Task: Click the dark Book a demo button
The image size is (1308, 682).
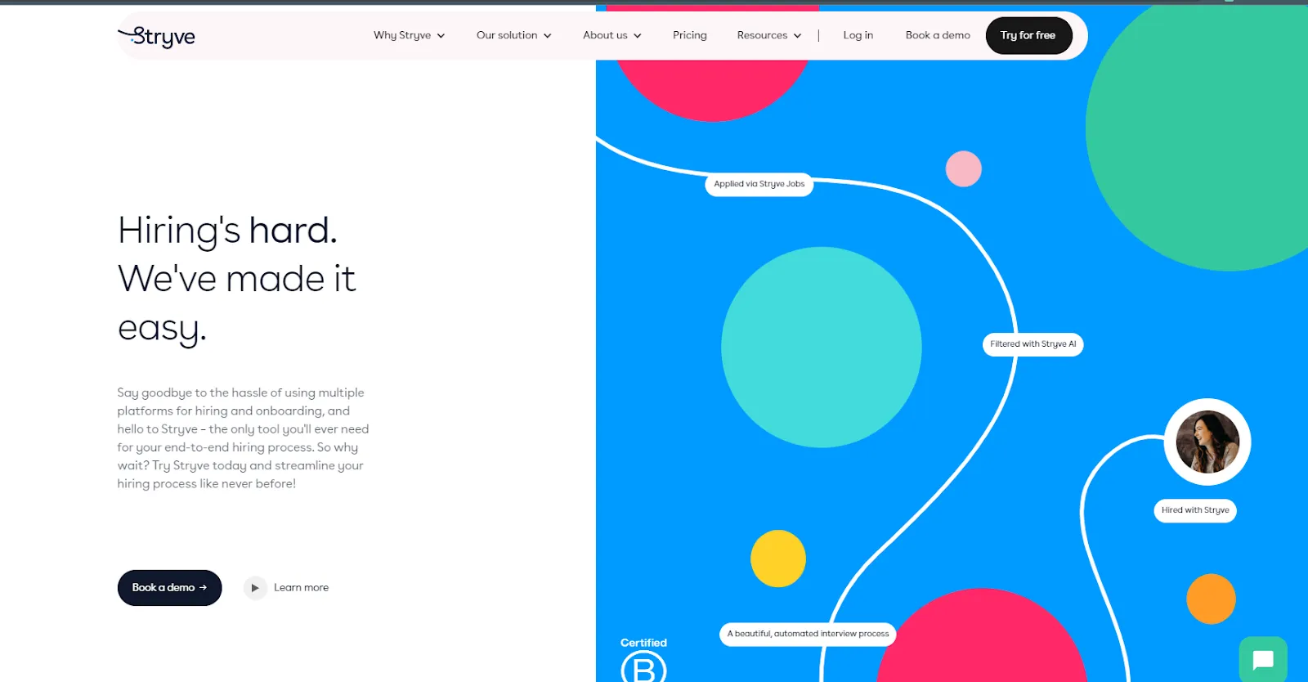Action: click(170, 588)
